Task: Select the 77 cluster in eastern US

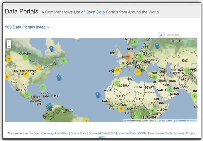Action: pos(39,68)
